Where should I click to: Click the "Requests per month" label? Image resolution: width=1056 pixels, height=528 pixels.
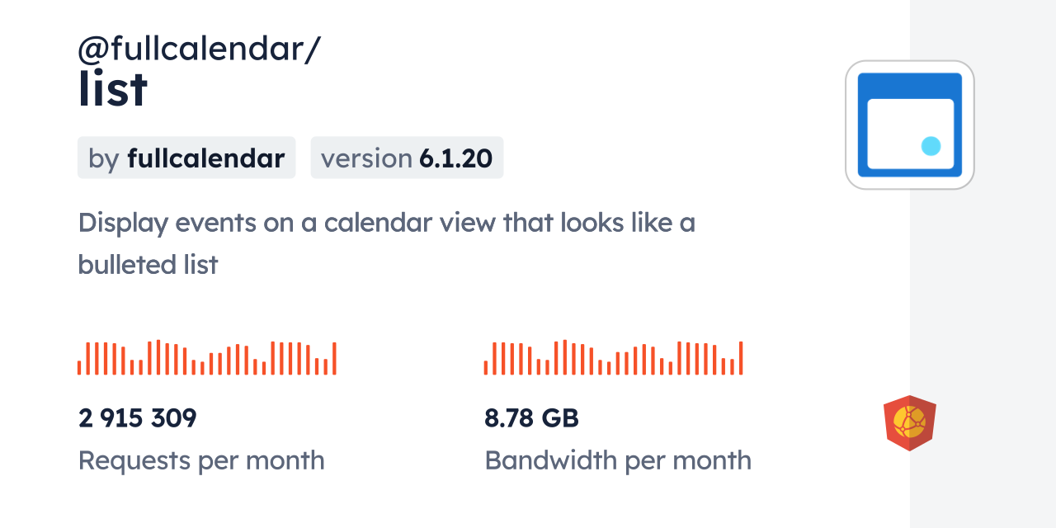[201, 460]
